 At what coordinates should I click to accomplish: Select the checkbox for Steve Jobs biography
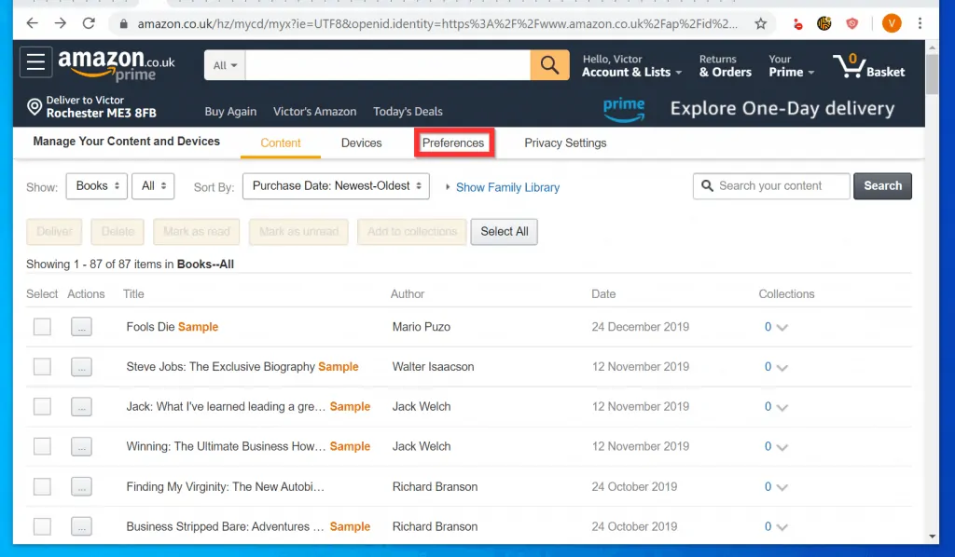coord(41,366)
